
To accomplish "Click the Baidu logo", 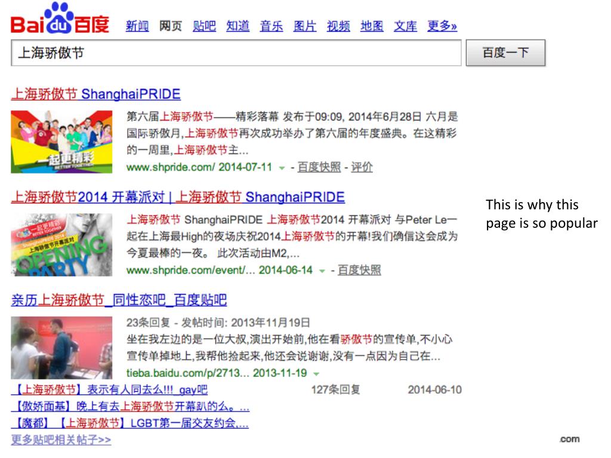I will coord(60,18).
